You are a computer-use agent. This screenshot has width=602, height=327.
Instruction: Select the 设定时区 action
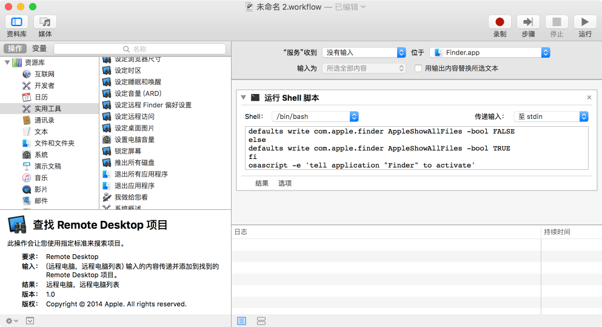point(128,70)
